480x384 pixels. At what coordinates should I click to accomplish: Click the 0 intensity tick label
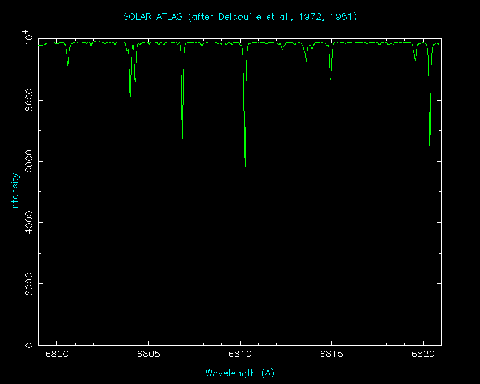point(29,345)
